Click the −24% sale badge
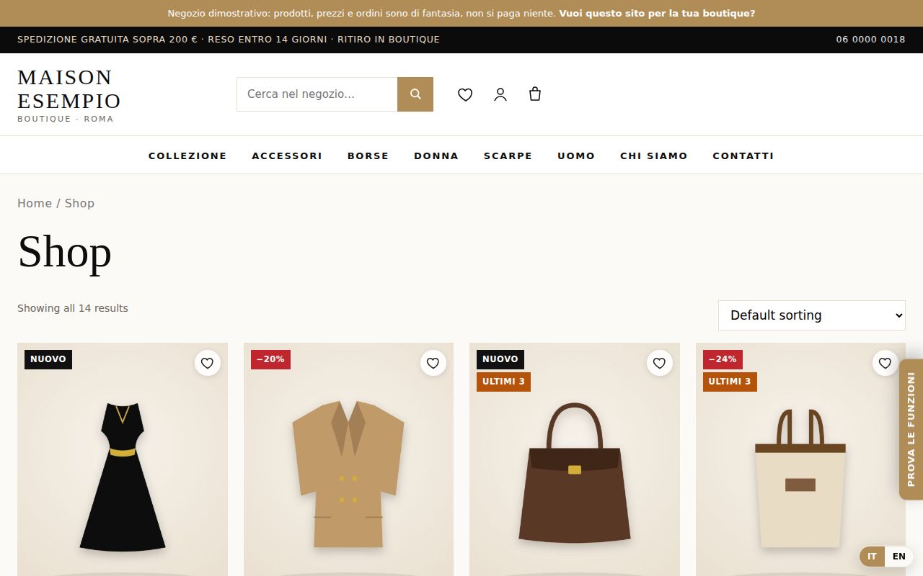This screenshot has width=923, height=576. coord(723,359)
